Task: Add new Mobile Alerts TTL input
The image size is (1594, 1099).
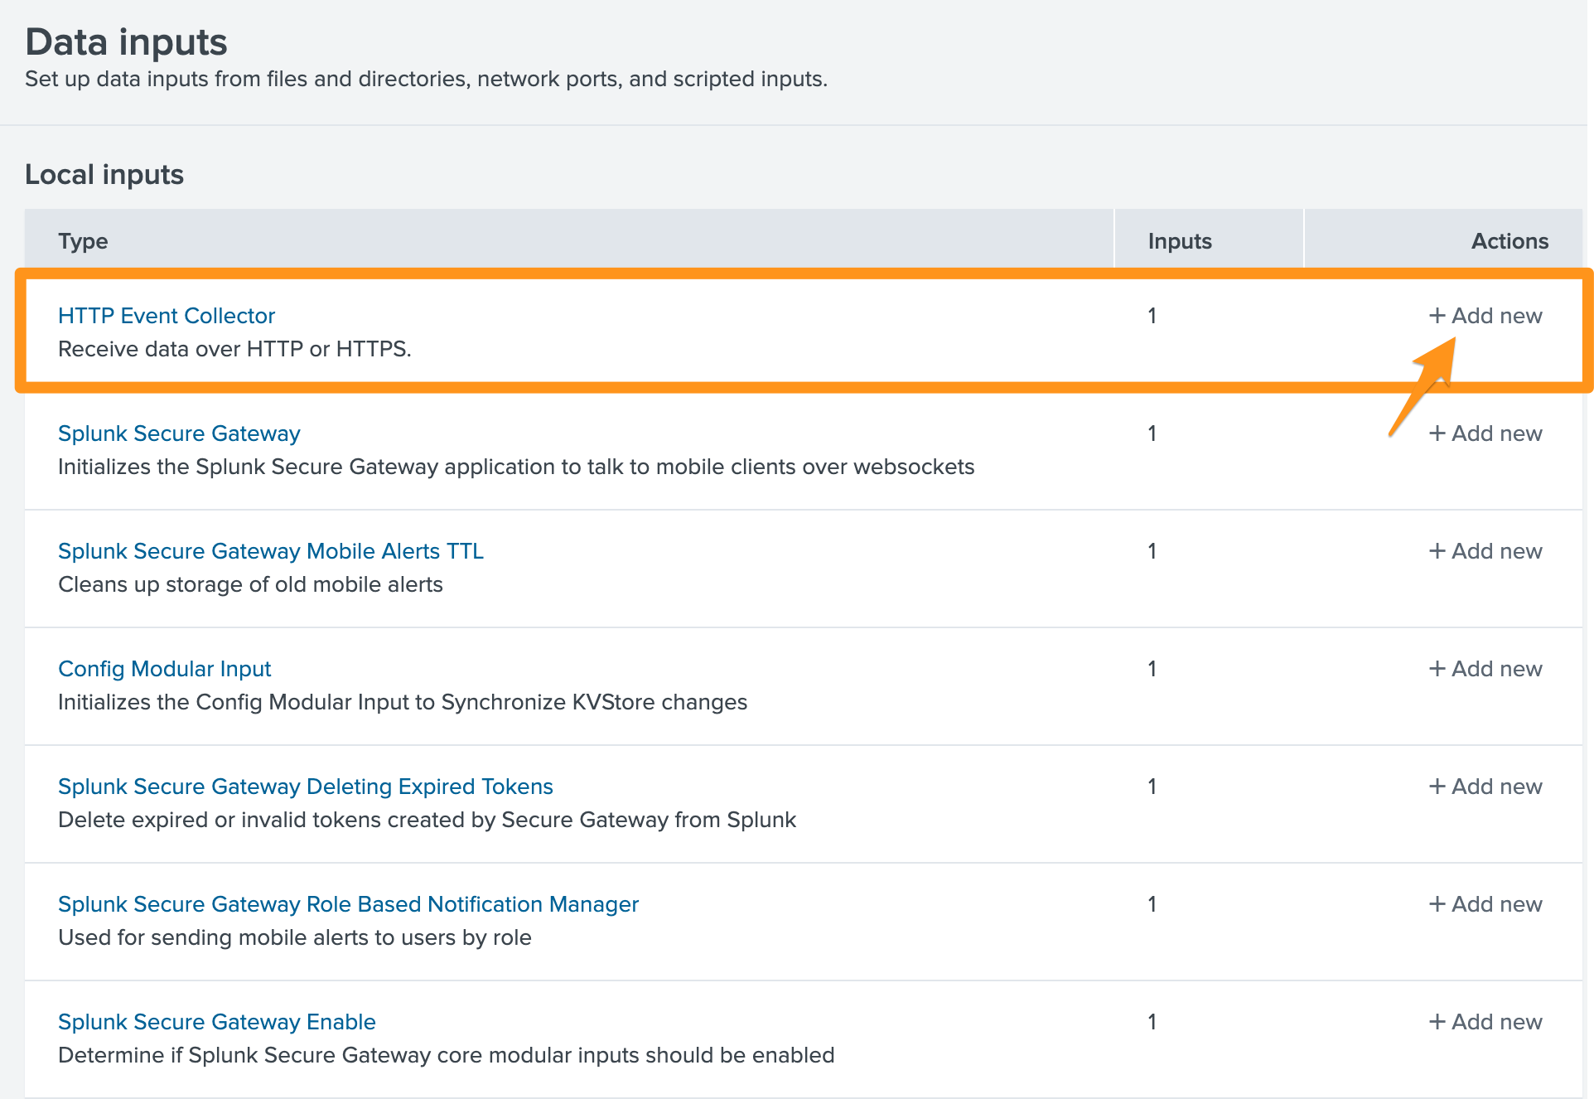Action: [1485, 551]
